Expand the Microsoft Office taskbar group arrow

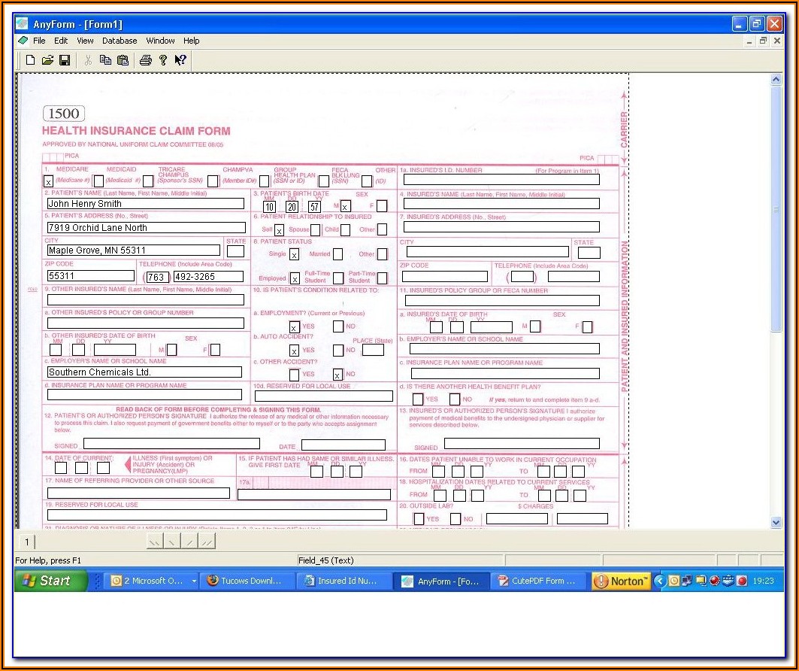194,581
